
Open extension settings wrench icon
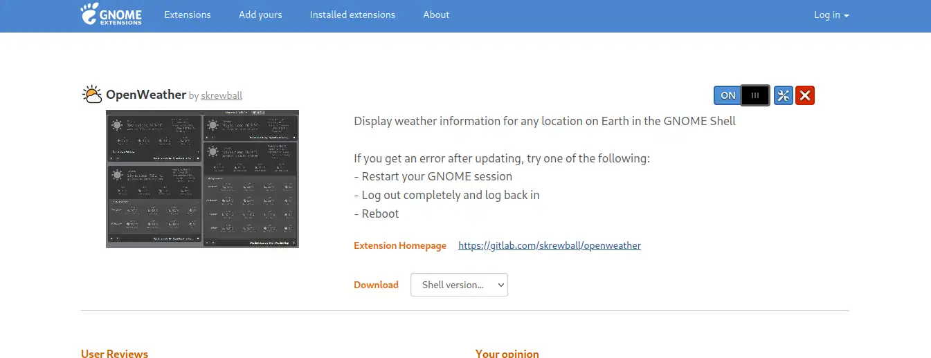pos(784,95)
